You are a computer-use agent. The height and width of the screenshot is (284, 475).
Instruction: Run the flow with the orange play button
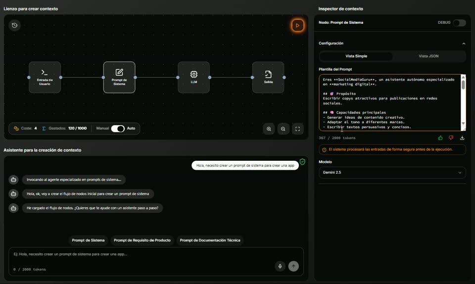pos(297,25)
